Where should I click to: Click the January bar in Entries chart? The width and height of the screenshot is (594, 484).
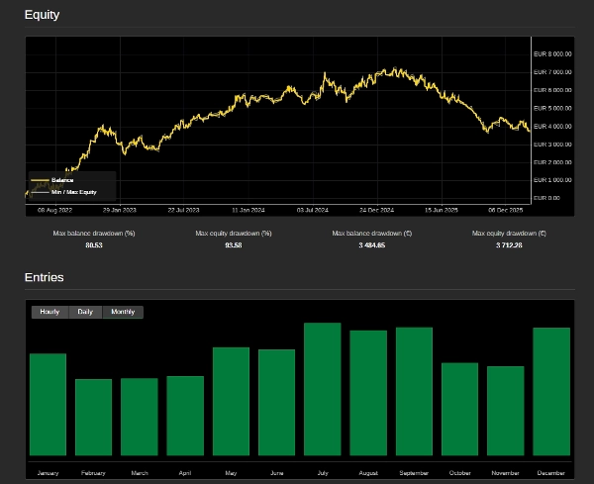tap(48, 407)
